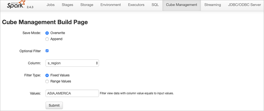This screenshot has width=264, height=111.
Task: Go to the Executors tab
Action: pyautogui.click(x=136, y=5)
